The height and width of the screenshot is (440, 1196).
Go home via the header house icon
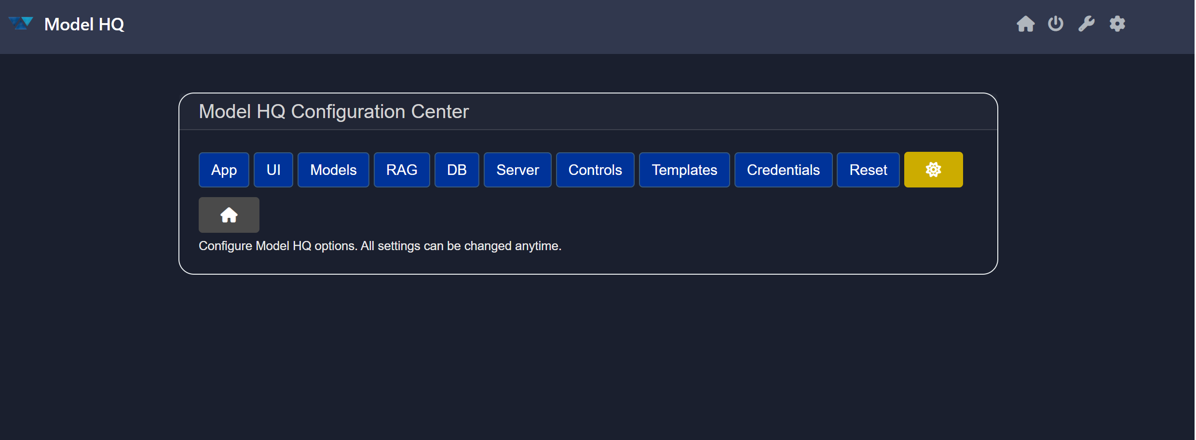1025,24
